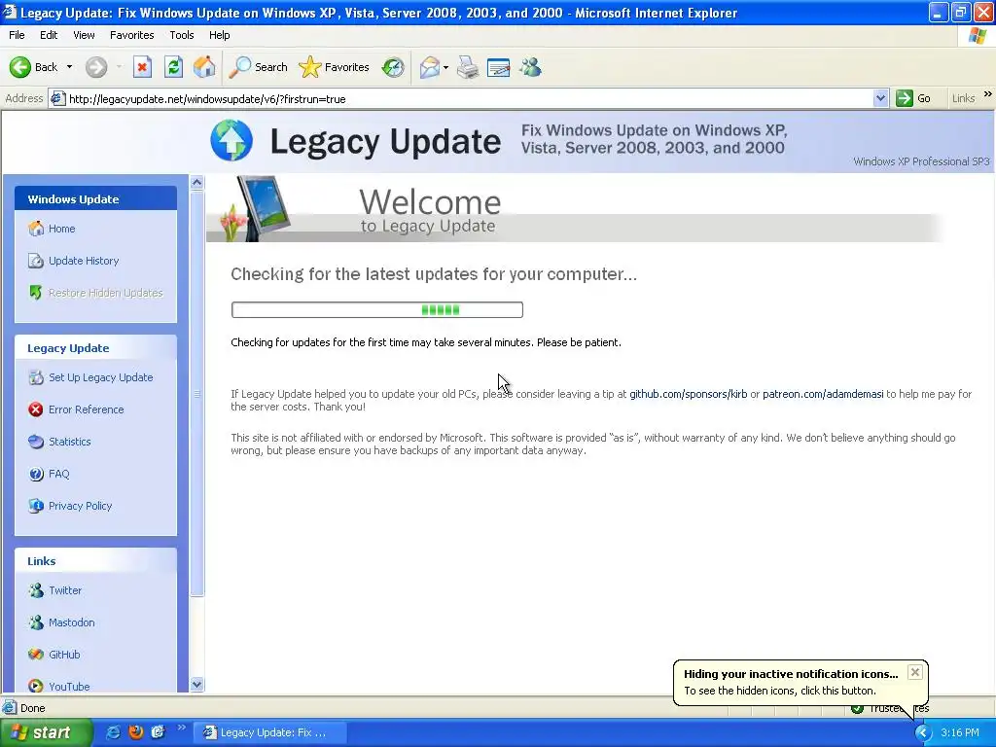Open Home in the Windows Update sidebar
Screen dimensions: 996x747
[61, 229]
